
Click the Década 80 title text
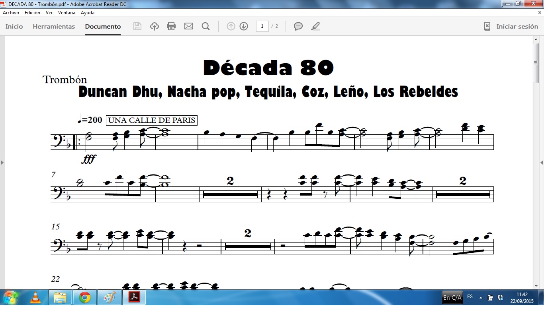point(268,68)
